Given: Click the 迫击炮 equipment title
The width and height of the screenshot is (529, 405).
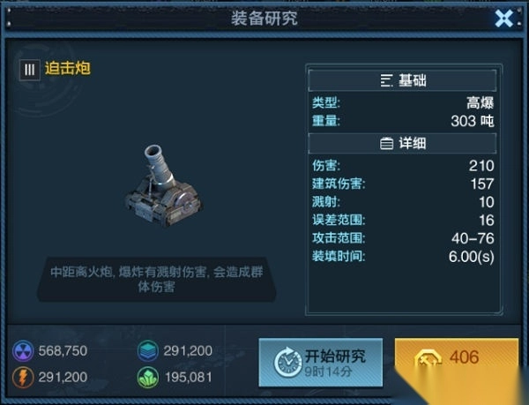Looking at the screenshot, I should [x=68, y=69].
